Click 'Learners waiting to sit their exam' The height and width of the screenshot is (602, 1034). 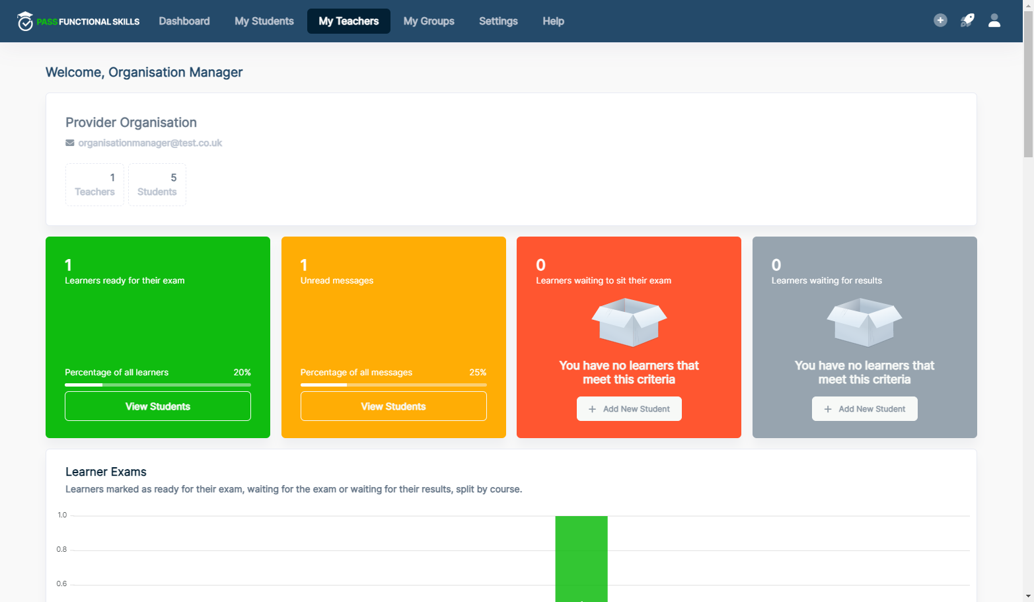(603, 281)
